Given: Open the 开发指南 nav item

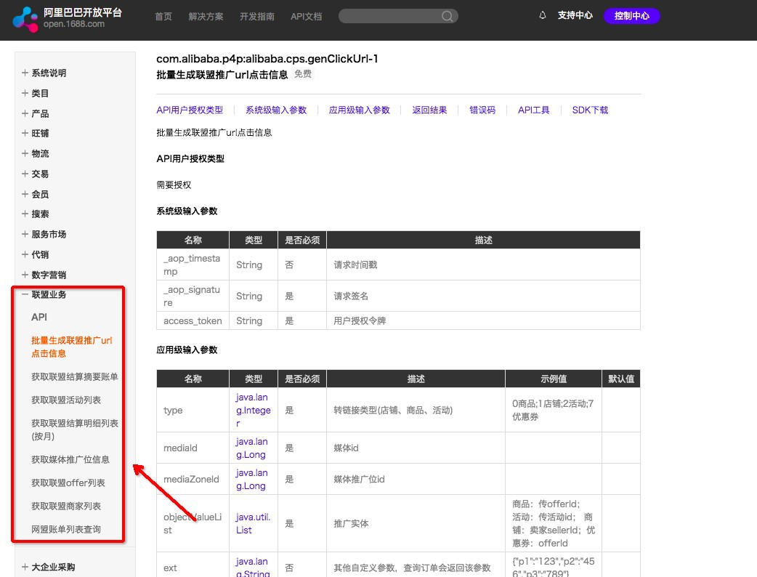Looking at the screenshot, I should pyautogui.click(x=257, y=17).
